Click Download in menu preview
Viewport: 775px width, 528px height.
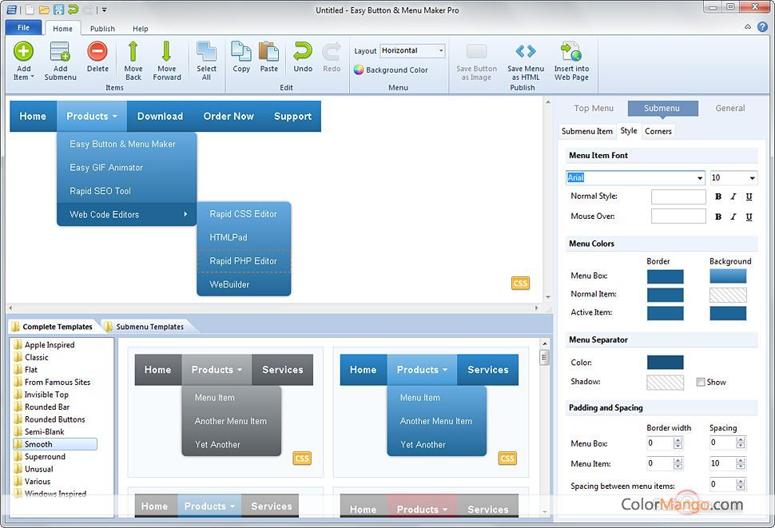160,116
